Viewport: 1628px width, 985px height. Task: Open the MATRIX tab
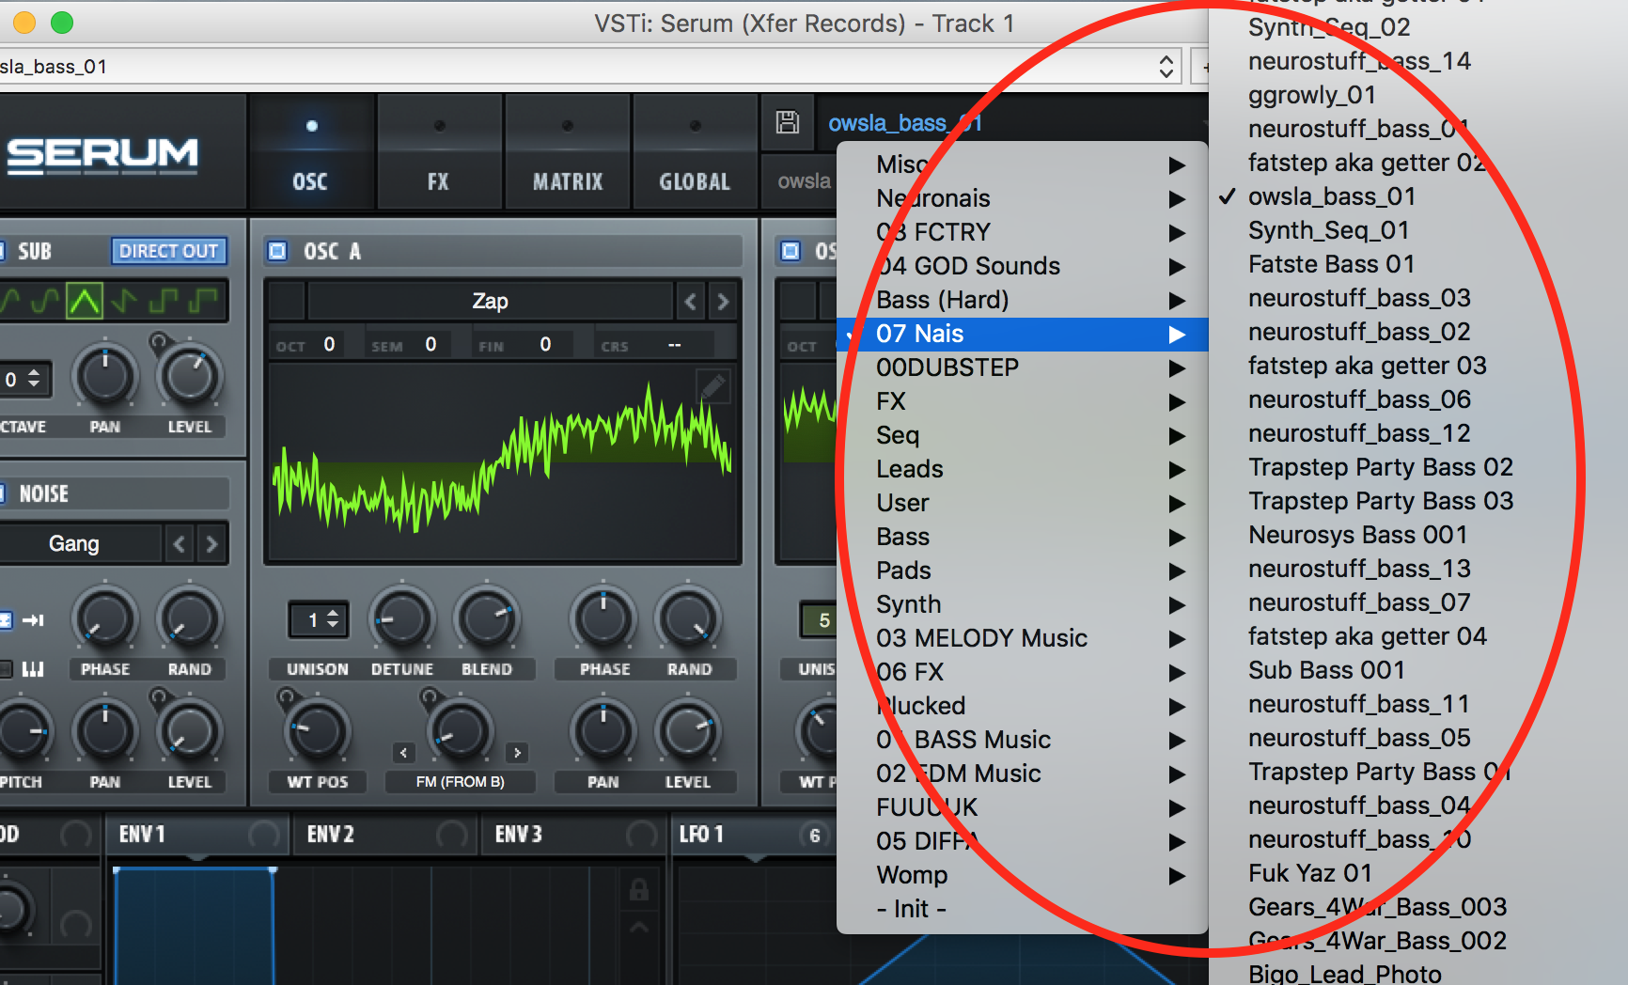pyautogui.click(x=567, y=151)
